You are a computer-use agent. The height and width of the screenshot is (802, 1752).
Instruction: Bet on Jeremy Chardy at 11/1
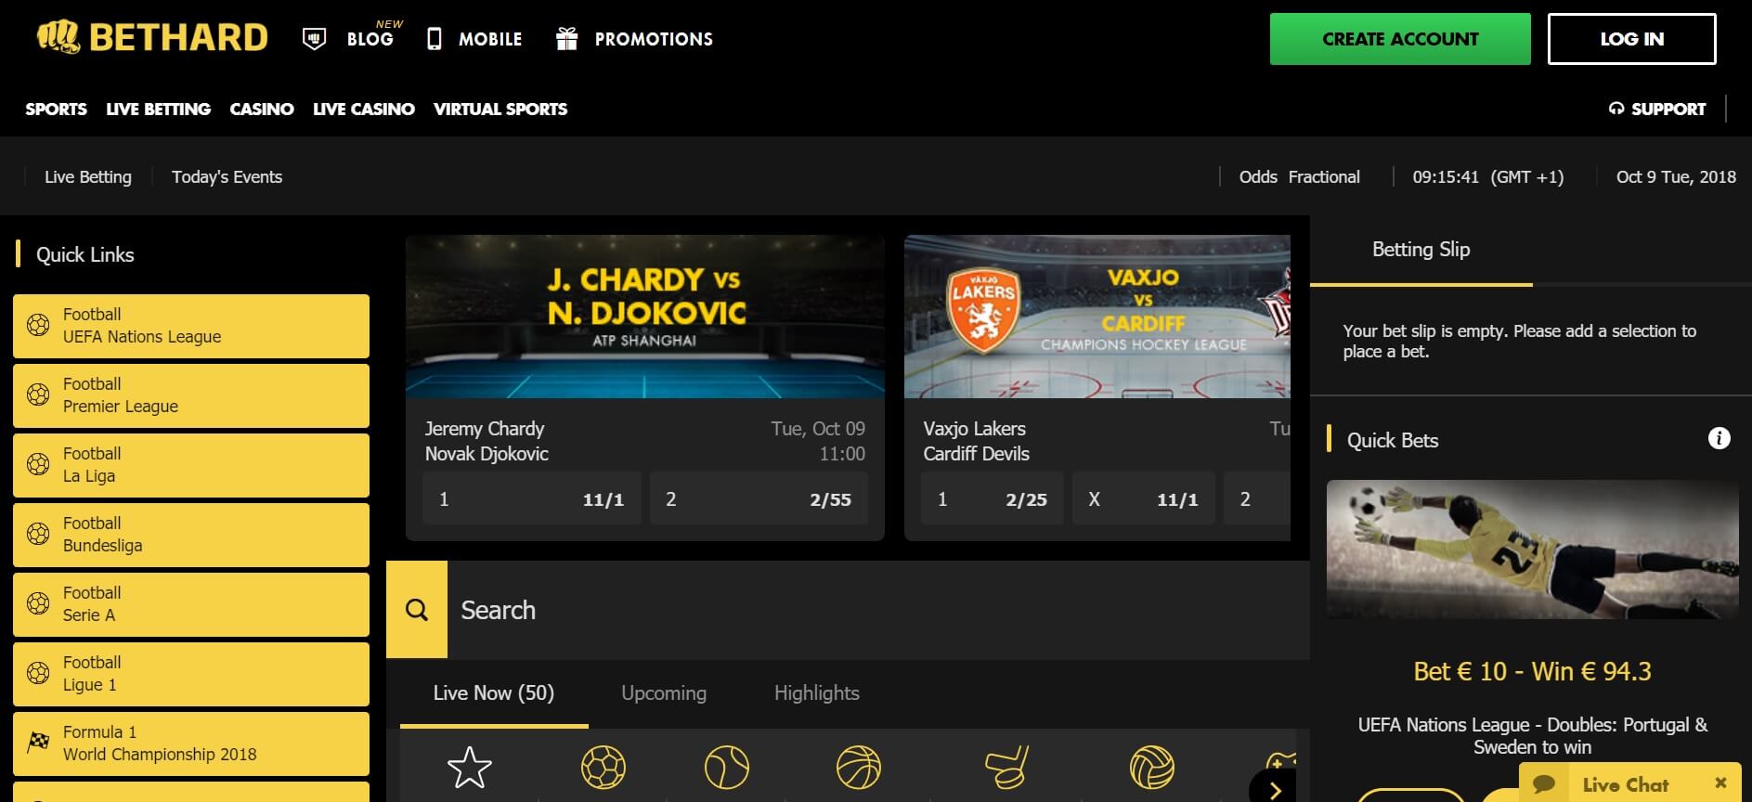coord(532,499)
